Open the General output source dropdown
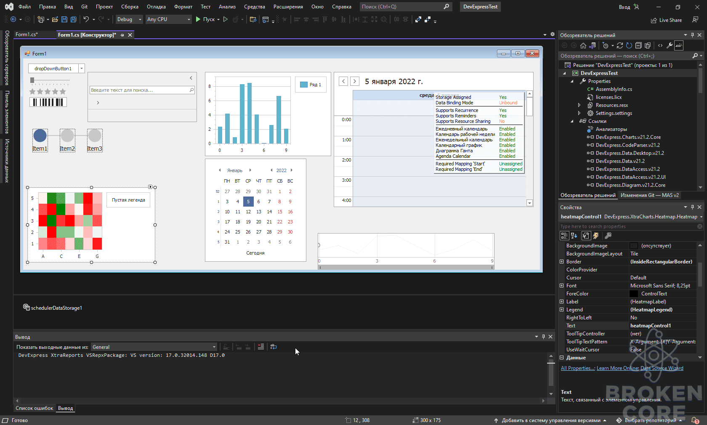This screenshot has width=707, height=425. point(154,347)
